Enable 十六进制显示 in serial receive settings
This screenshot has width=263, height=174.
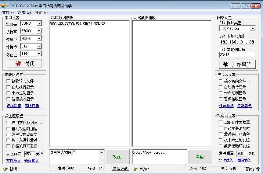pyautogui.click(x=9, y=93)
